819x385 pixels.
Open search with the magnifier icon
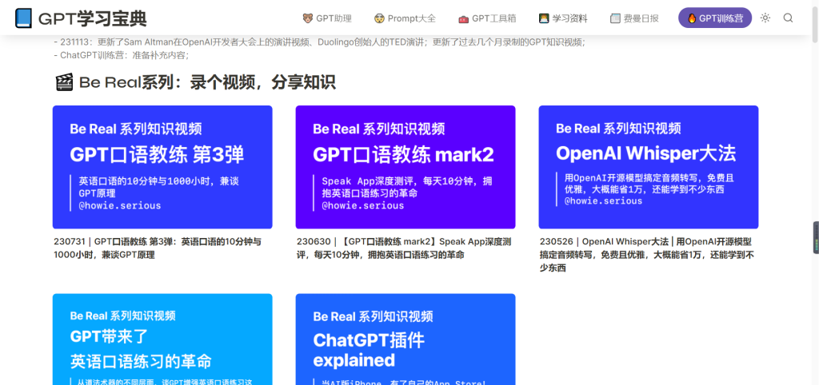tap(788, 18)
